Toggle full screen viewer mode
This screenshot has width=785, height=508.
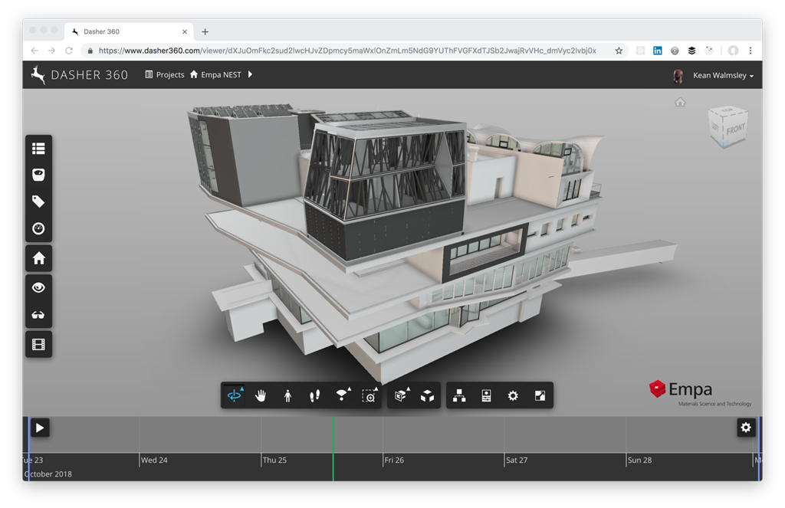coord(540,395)
